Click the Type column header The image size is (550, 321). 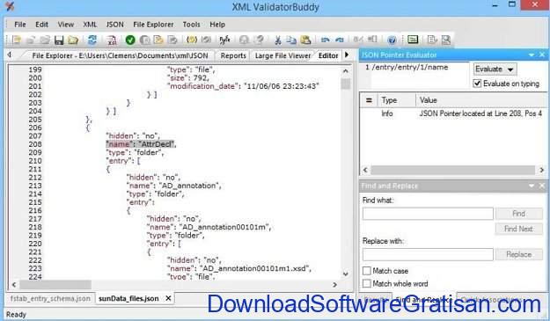pos(396,100)
